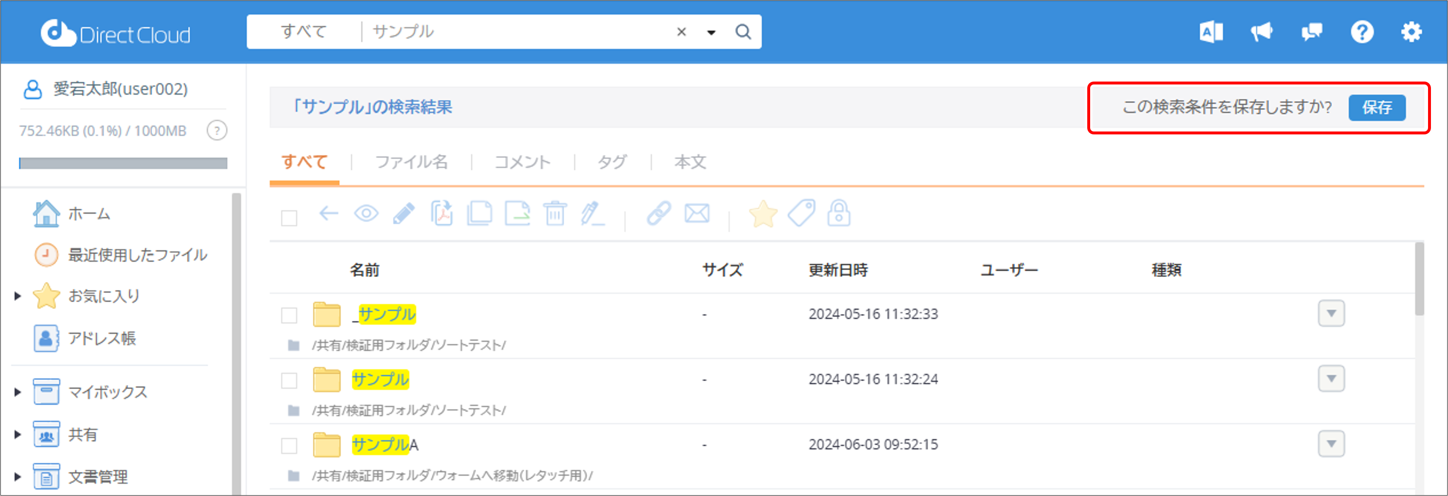Viewport: 1448px width, 496px height.
Task: Sort by the サイズ column header
Action: (722, 270)
